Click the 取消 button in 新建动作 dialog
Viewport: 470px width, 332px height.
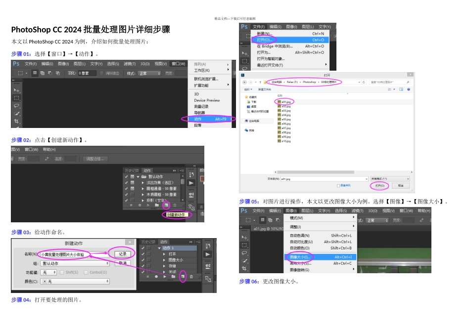point(123,263)
